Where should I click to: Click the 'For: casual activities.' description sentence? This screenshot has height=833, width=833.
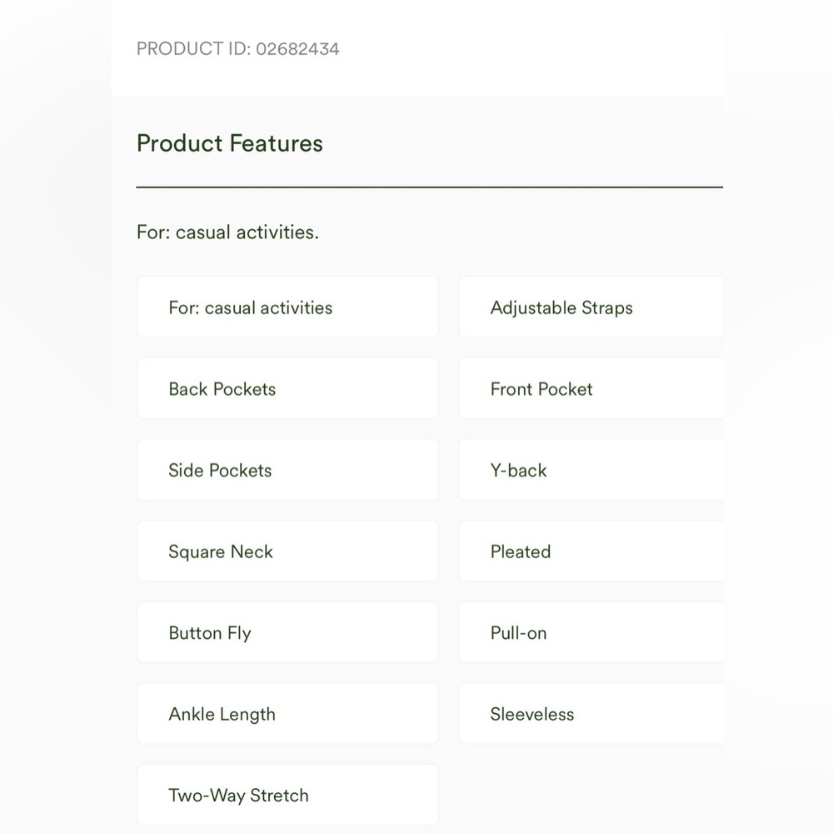(227, 232)
